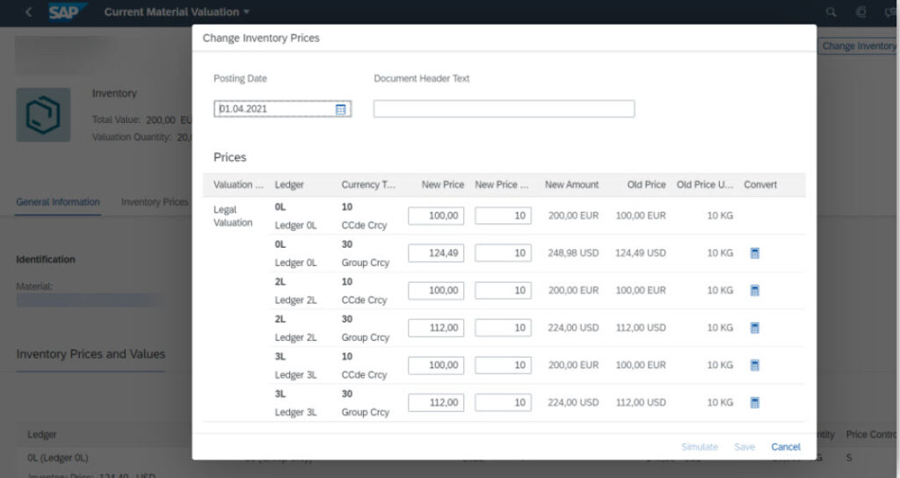Click the Document Header Text field
This screenshot has height=478, width=900.
504,109
